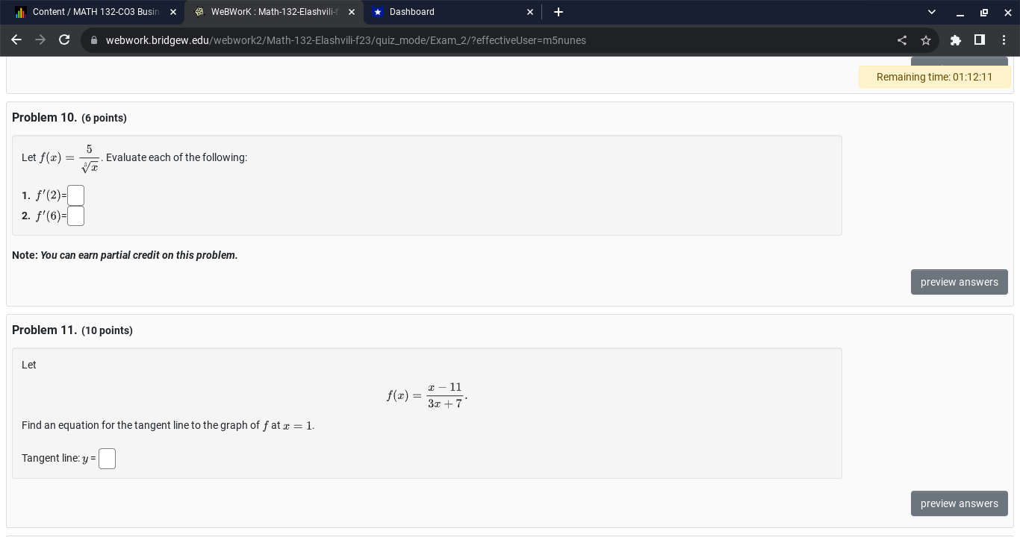Click the Tangent line answer box
The width and height of the screenshot is (1020, 537).
(x=107, y=459)
